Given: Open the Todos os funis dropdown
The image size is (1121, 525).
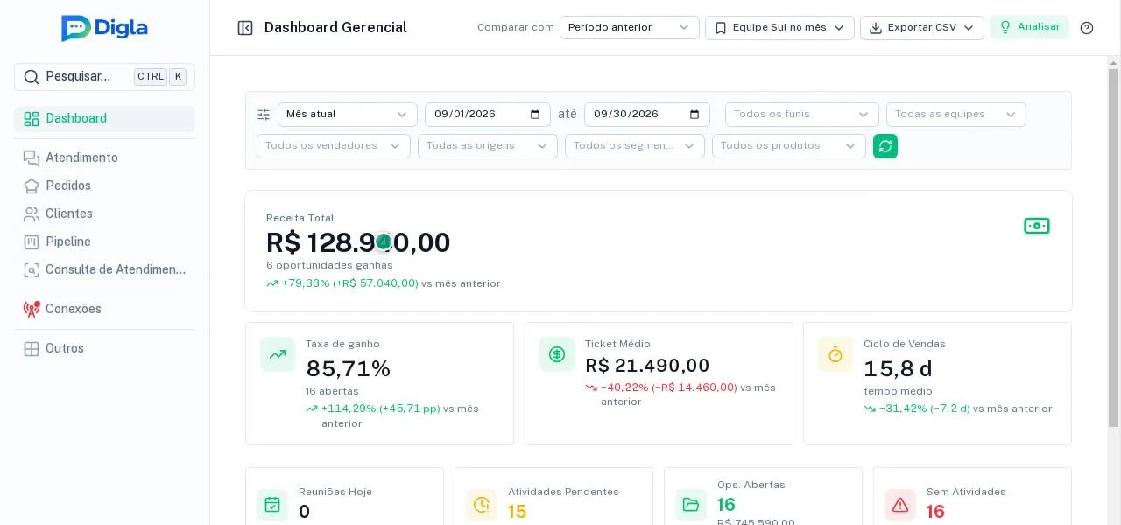Looking at the screenshot, I should click(x=802, y=115).
